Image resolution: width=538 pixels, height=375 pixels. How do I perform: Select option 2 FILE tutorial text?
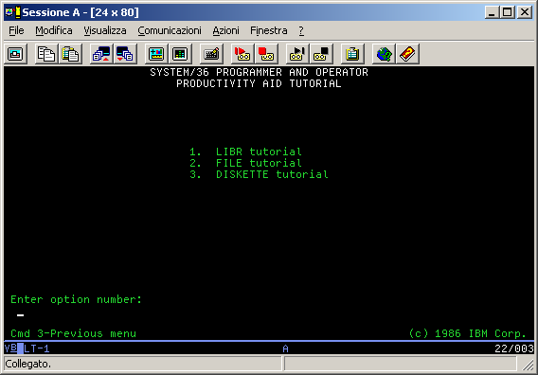(245, 163)
